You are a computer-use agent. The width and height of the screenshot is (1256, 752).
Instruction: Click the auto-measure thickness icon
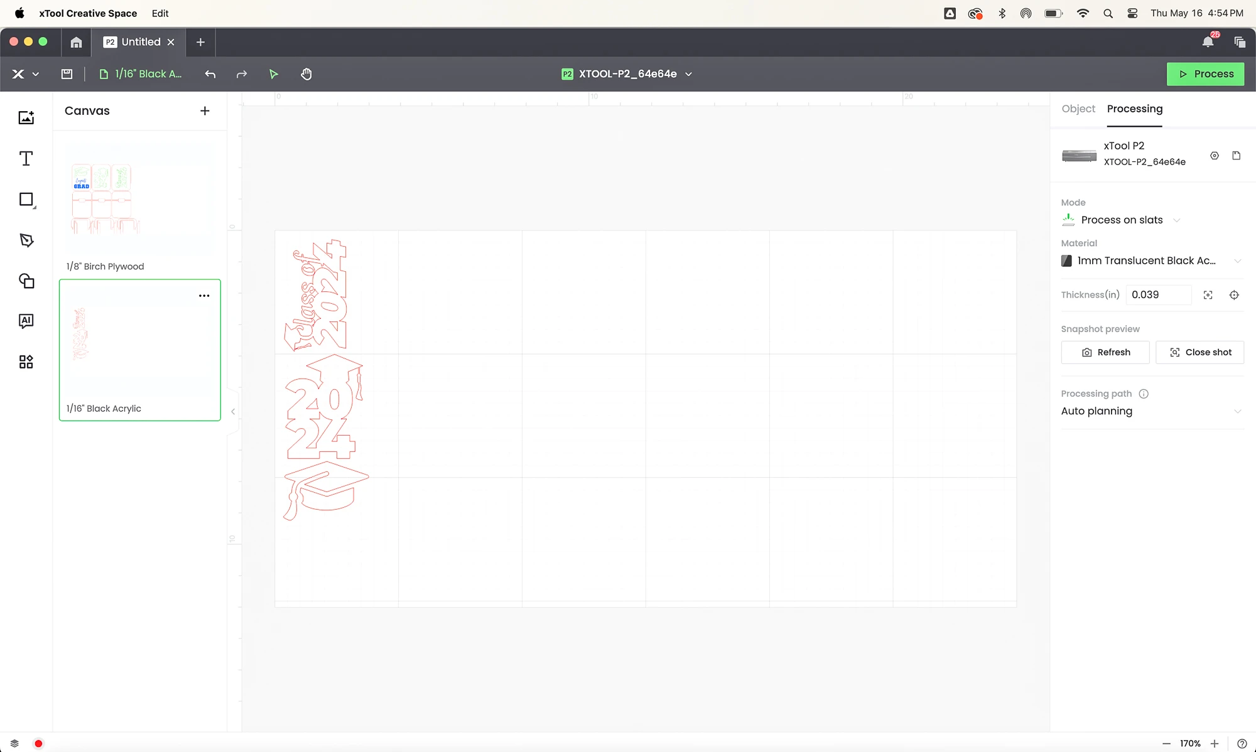[1208, 295]
